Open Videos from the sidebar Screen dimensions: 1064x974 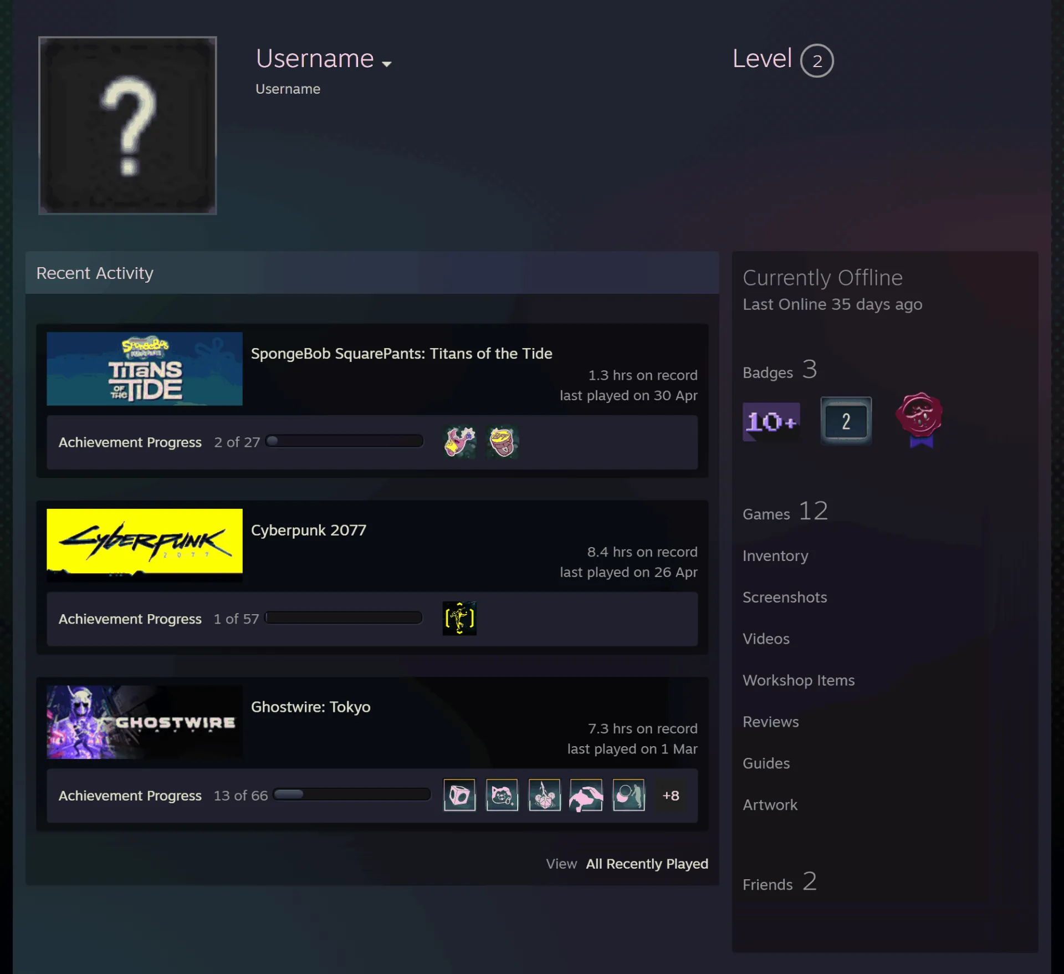point(766,639)
